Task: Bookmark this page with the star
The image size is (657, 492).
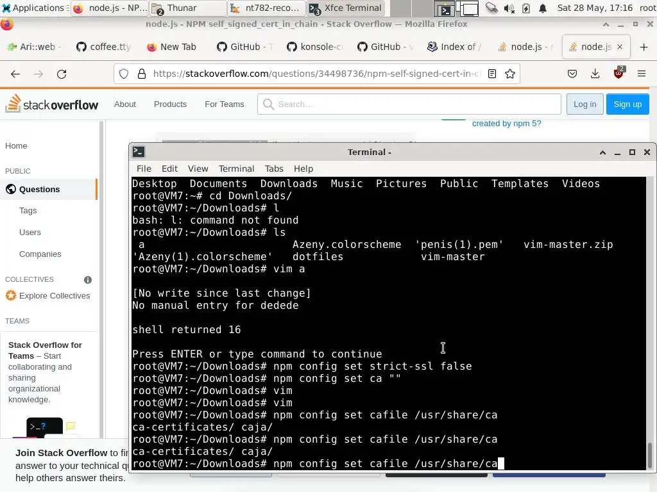Action: (x=510, y=74)
